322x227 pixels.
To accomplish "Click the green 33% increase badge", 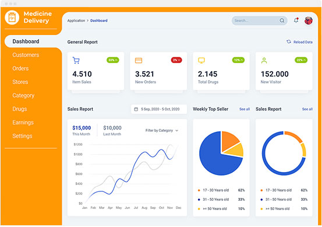I will point(113,60).
